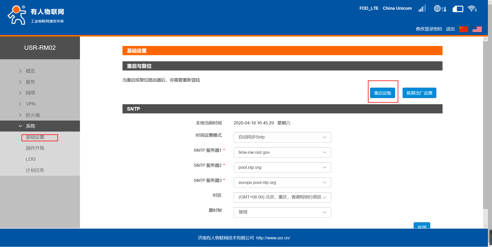Image resolution: width=492 pixels, height=247 pixels.
Task: Click the 重启设备 button
Action: tap(382, 93)
